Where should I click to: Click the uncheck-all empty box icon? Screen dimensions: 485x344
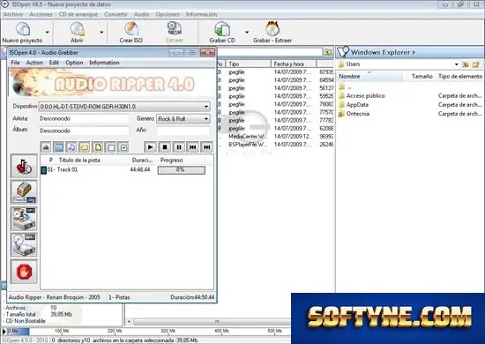pyautogui.click(x=111, y=147)
